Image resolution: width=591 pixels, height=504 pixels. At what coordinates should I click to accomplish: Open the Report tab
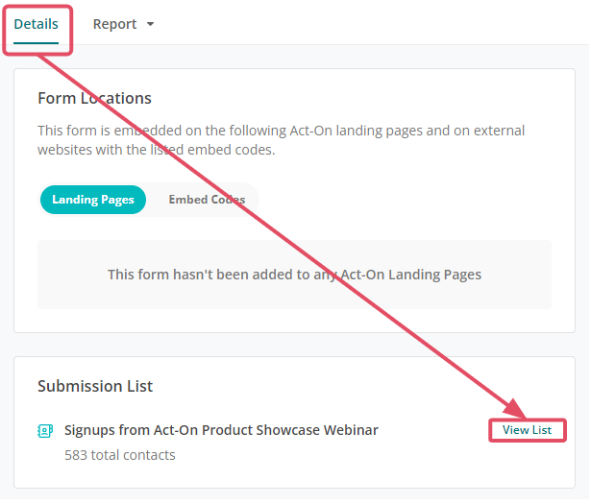click(x=123, y=24)
